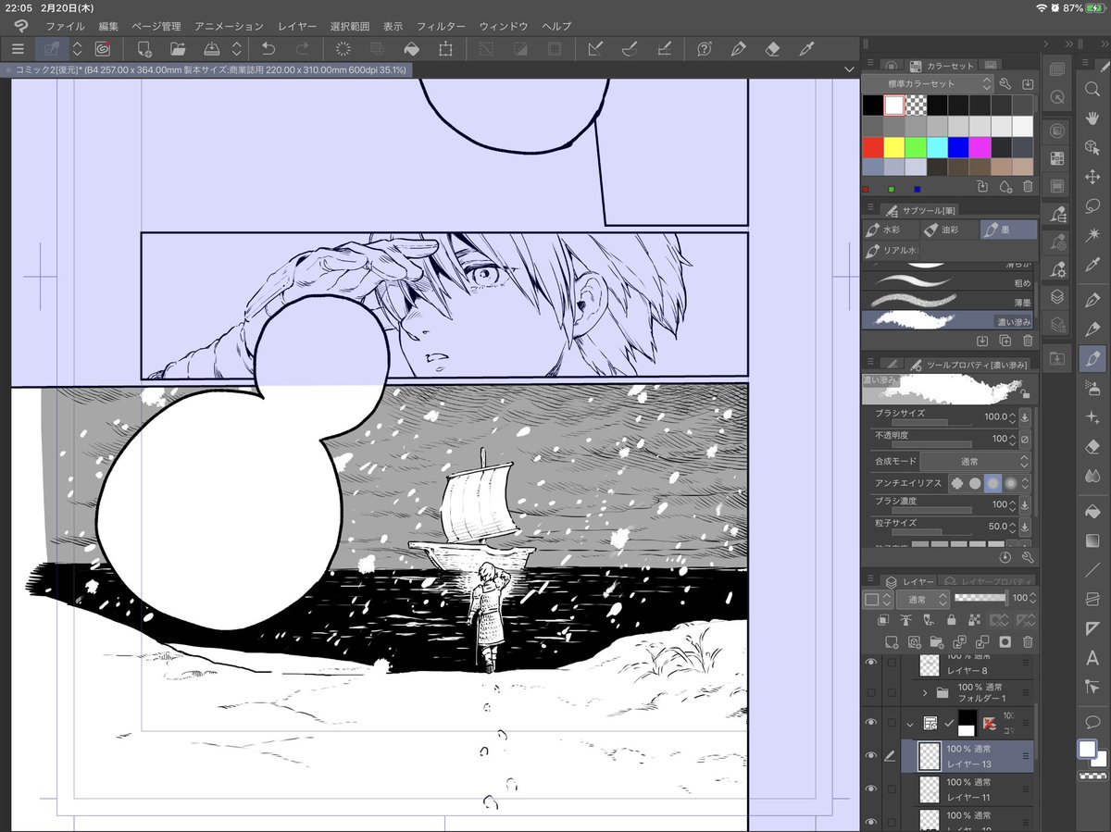Click the Lock layer padlock icon

[951, 620]
